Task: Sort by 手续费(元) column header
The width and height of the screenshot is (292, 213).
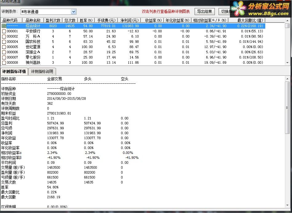Action: (106, 20)
